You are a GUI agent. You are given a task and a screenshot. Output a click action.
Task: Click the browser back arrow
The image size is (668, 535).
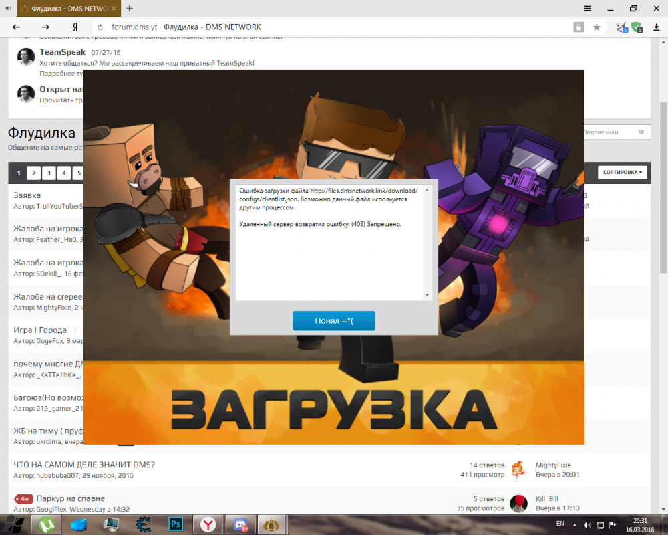(x=17, y=27)
